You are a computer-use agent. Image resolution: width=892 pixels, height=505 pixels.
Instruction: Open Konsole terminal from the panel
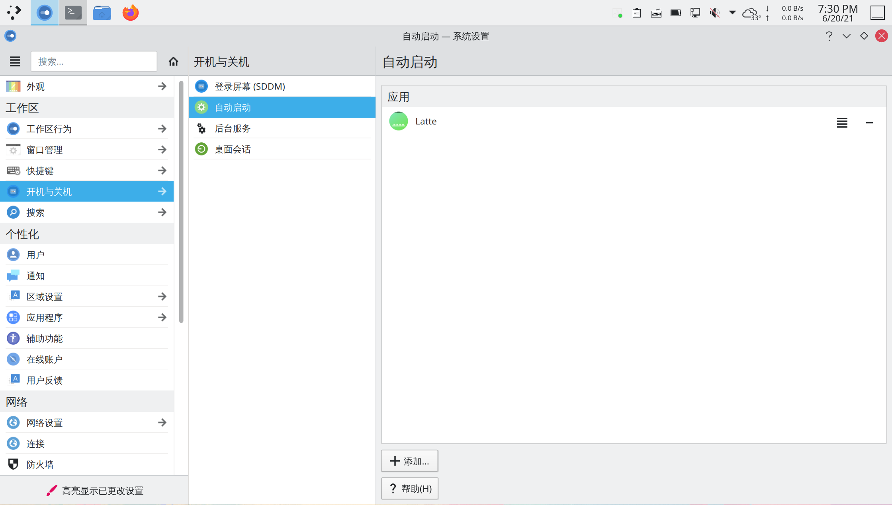coord(73,13)
